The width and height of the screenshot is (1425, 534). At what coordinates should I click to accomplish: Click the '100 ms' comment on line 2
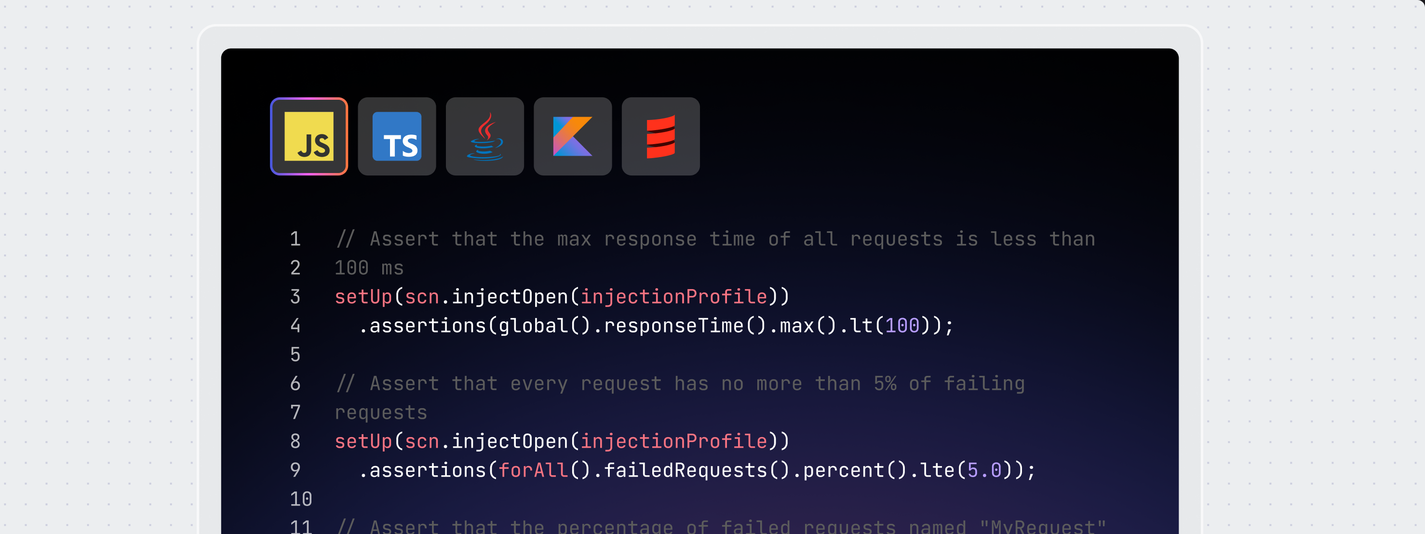[x=369, y=268]
